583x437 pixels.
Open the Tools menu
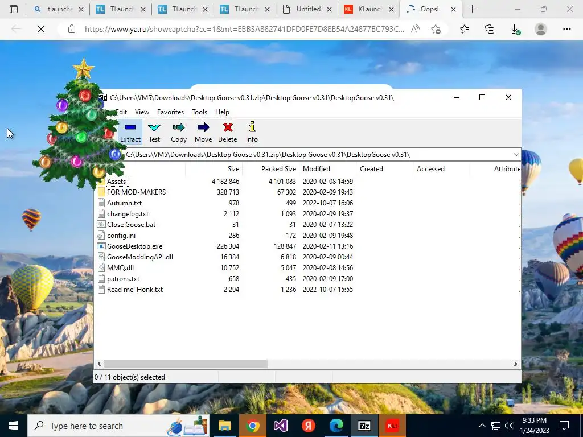tap(199, 112)
